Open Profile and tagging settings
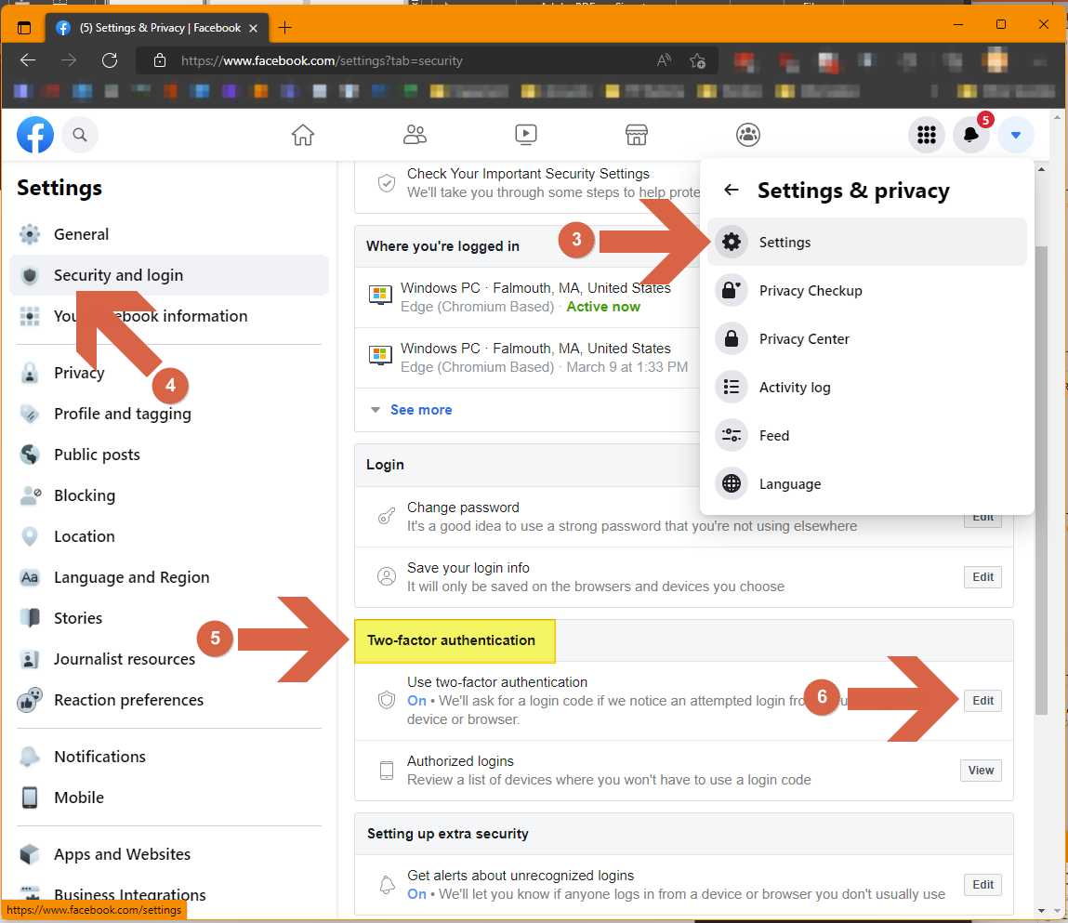This screenshot has height=923, width=1068. [x=169, y=414]
